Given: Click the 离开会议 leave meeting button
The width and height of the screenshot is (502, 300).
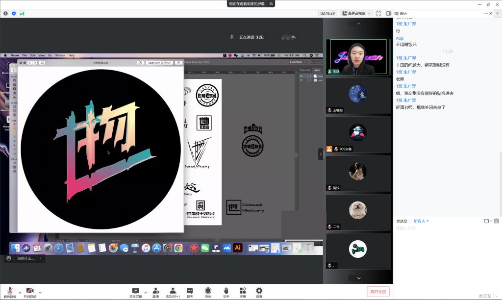Looking at the screenshot, I should (378, 292).
